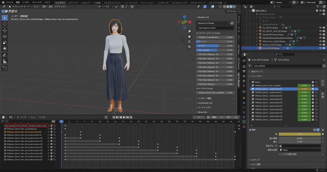Remove the selected shape key with minus
The image size is (327, 172).
point(323,85)
